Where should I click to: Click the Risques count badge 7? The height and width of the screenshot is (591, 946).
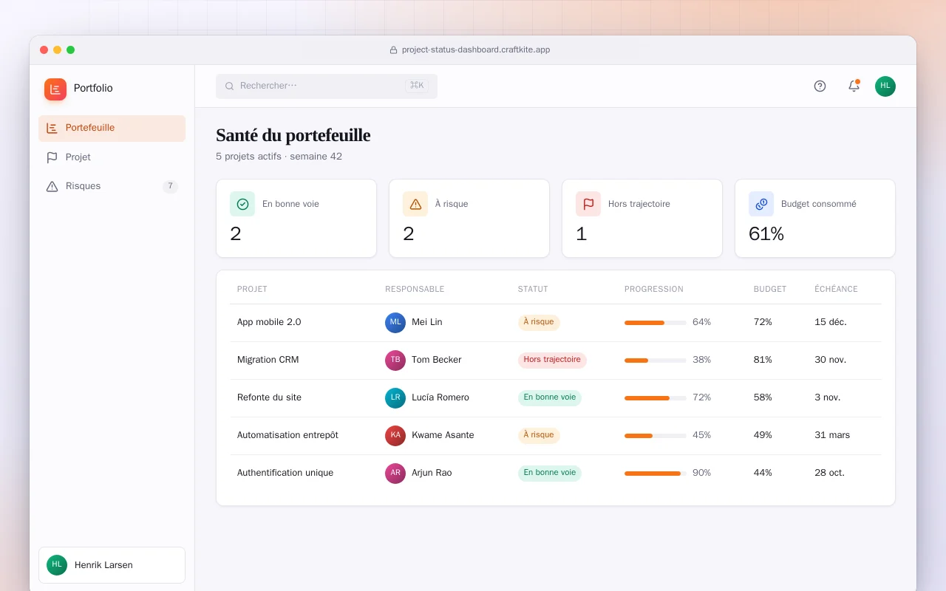[x=170, y=186]
